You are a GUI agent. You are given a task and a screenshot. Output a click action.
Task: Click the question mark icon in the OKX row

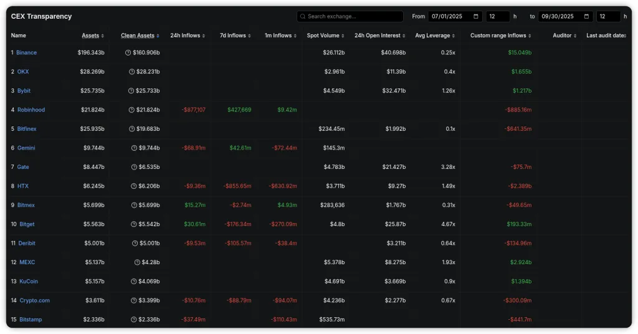point(131,72)
